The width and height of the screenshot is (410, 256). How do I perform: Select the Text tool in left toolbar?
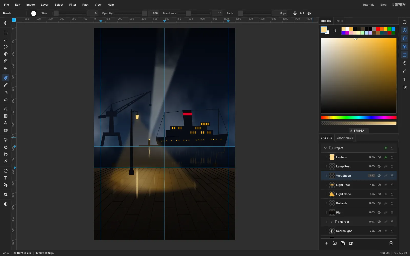6,178
